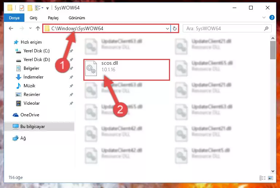Minimize the SysWOW64 window

click(x=234, y=8)
